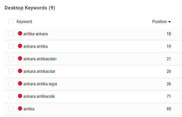Check the box for antika ankara
The image size is (182, 117).
(x=11, y=34)
